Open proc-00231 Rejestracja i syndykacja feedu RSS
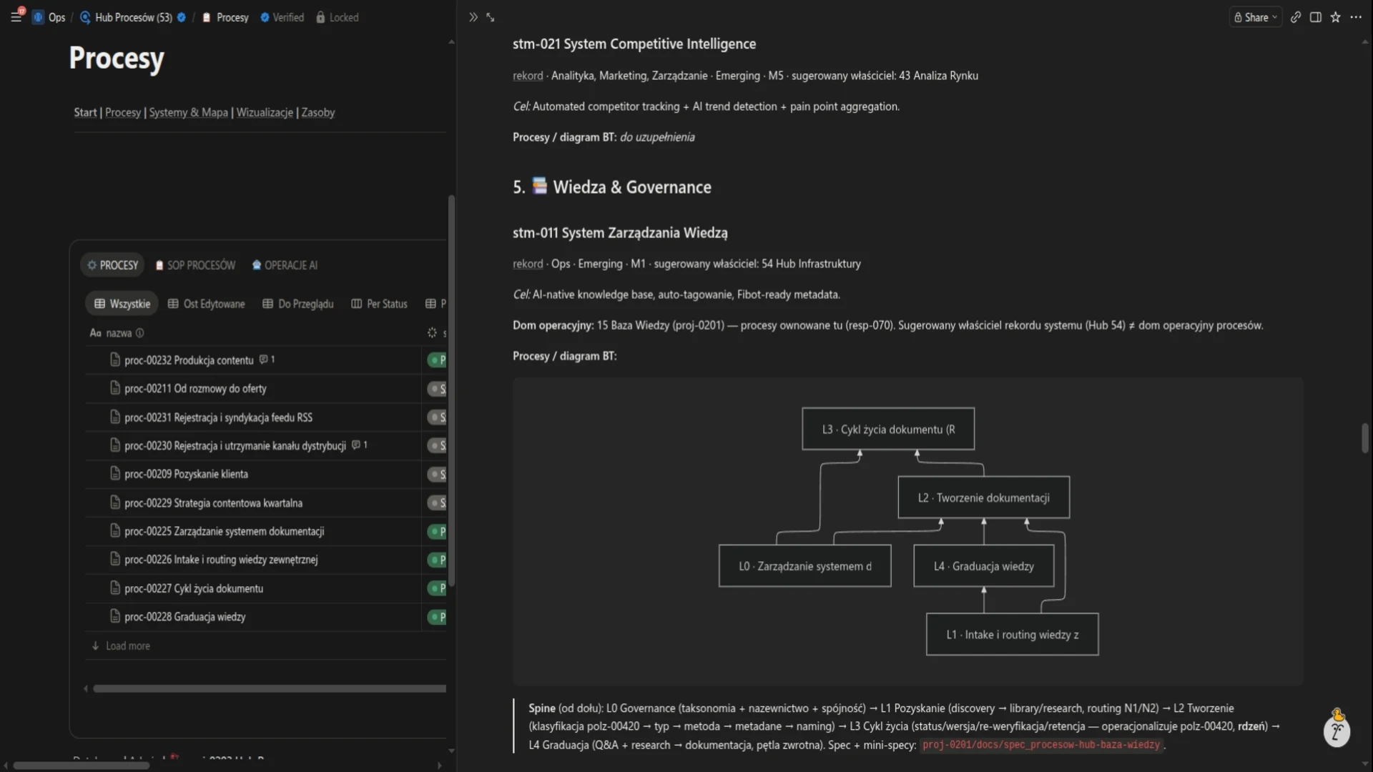 pyautogui.click(x=218, y=417)
